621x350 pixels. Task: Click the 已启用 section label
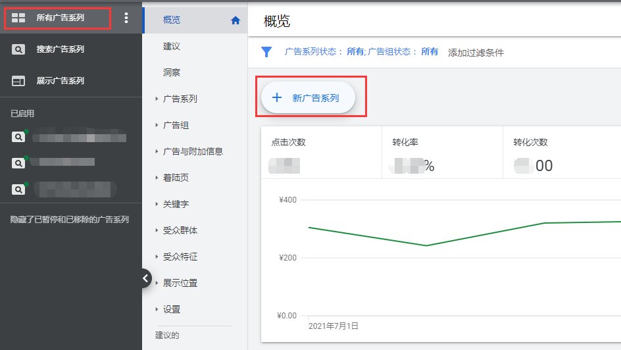(x=22, y=114)
